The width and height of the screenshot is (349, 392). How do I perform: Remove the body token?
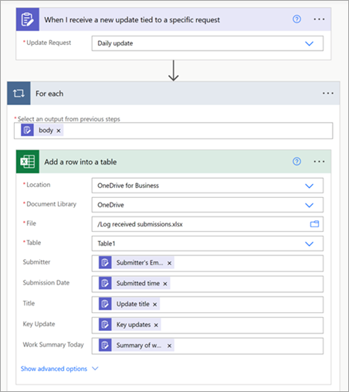click(59, 131)
